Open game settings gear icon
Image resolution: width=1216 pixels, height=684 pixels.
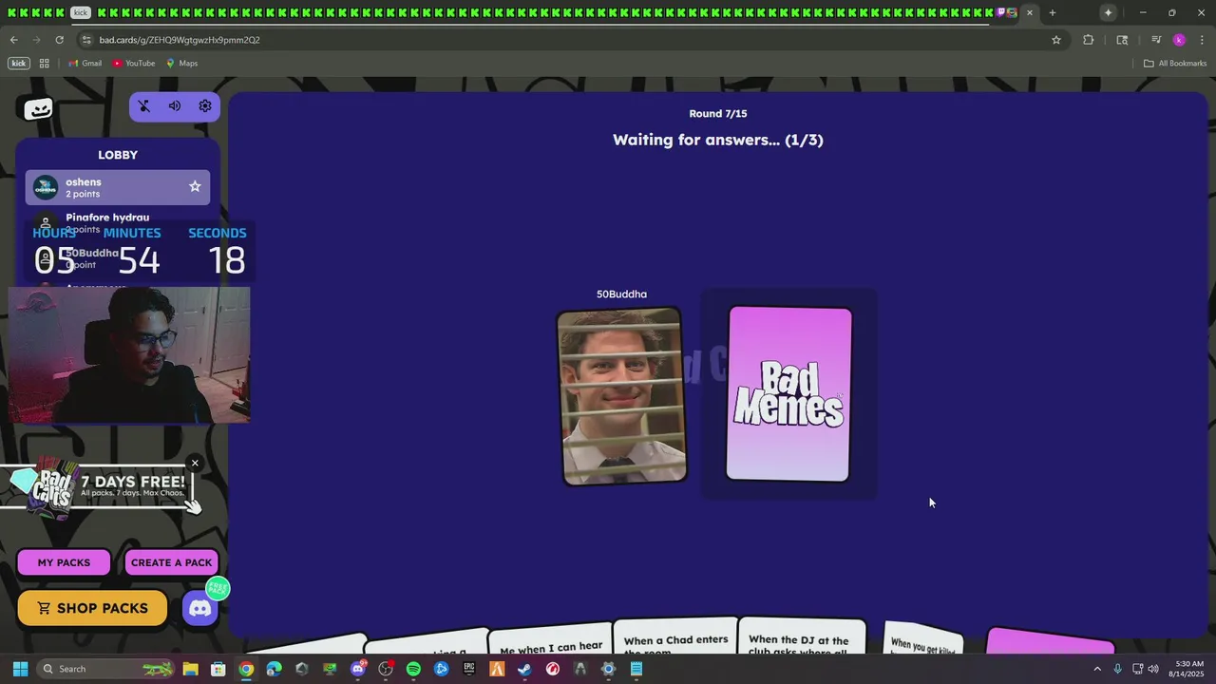pos(205,106)
